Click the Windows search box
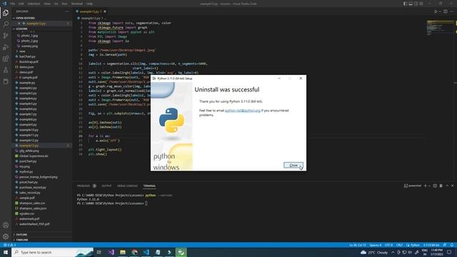This screenshot has width=457, height=257. tap(52, 252)
